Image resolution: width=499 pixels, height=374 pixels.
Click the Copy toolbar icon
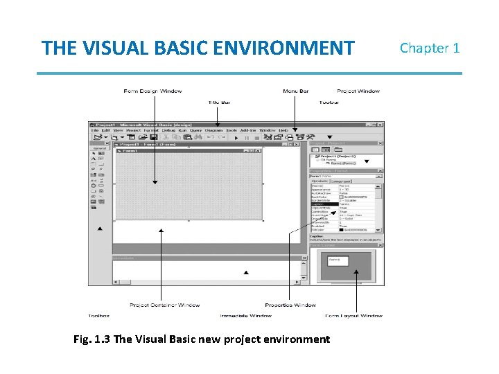click(176, 137)
